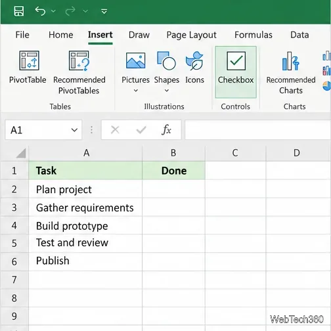
Task: Select the 'Task' header cell
Action: tap(85, 171)
